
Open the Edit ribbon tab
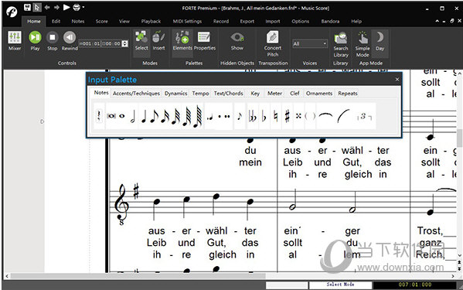coord(56,21)
